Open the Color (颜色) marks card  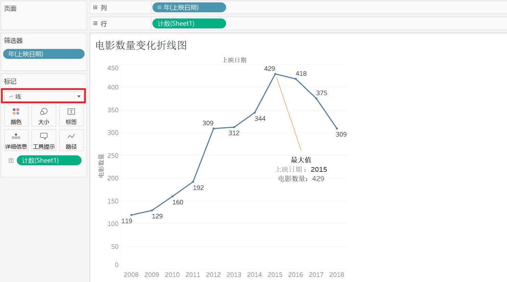pyautogui.click(x=16, y=116)
